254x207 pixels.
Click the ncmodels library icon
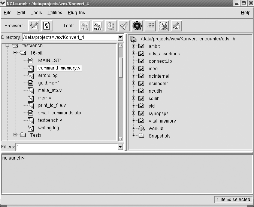tap(141, 83)
